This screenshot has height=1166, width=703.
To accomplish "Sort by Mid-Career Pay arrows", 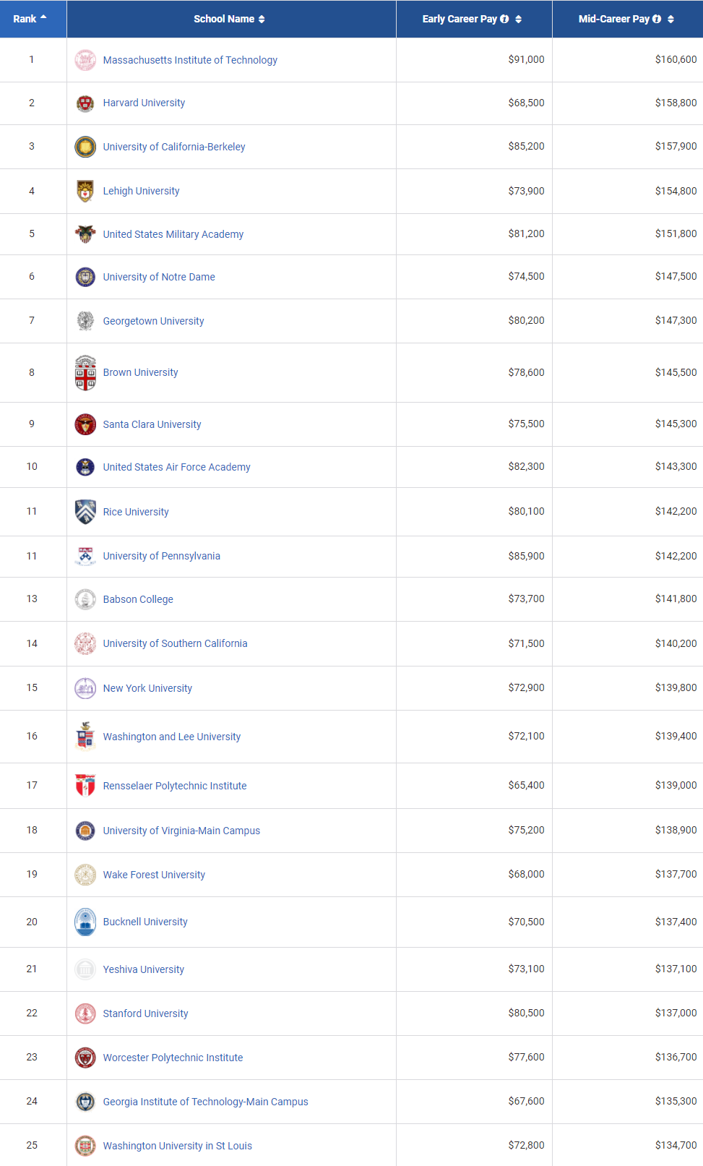I will coord(670,19).
